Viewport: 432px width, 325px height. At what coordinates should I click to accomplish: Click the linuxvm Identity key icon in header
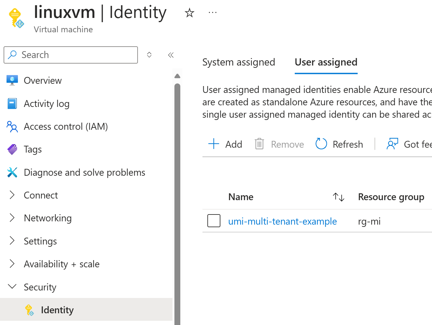[16, 18]
